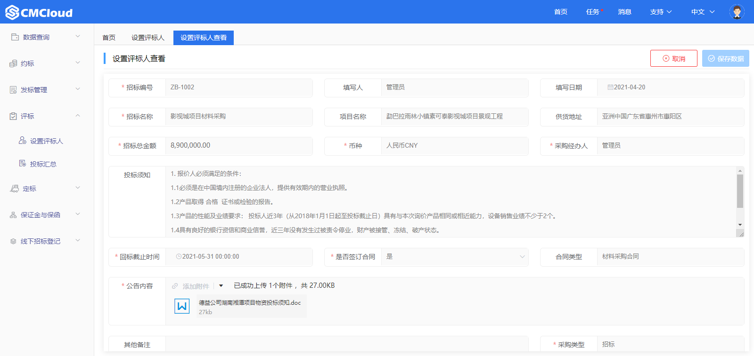
Task: Expand the 约标 menu chevron
Action: [x=78, y=63]
